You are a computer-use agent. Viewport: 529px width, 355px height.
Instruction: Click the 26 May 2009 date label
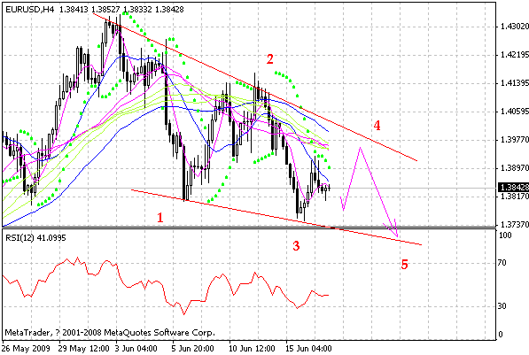[27, 349]
